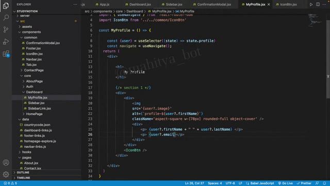Expand the ContactPage folder
Image resolution: width=330 pixels, height=186 pixels.
click(x=34, y=70)
